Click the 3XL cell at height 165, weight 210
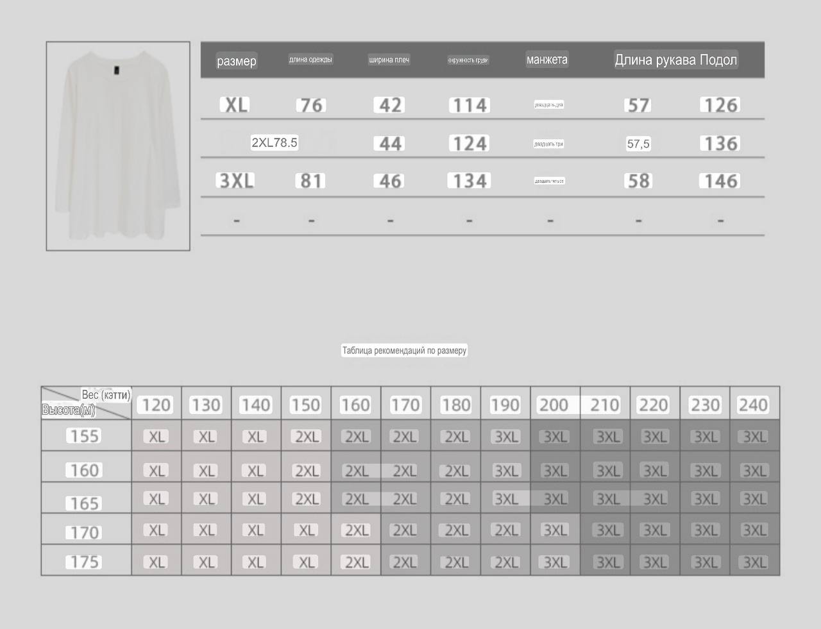The width and height of the screenshot is (821, 629). click(x=608, y=498)
